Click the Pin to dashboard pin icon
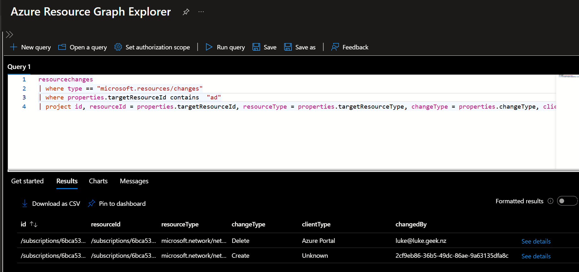Viewport: 579px width, 272px height. point(92,204)
